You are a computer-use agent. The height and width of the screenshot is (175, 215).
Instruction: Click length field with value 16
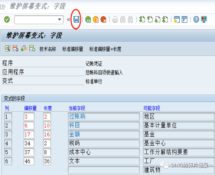pyautogui.click(x=47, y=134)
